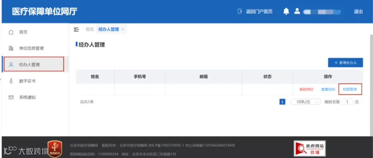
Task: Click the 权限管理 link
Action: [350, 90]
